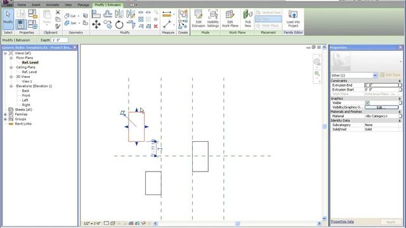Expand the Join geometry dropdown arrow
This screenshot has width=406, height=228.
(x=79, y=23)
